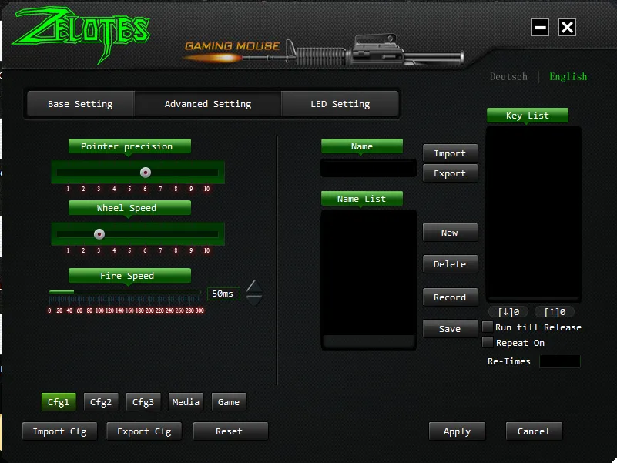Close the Zelotes gaming mouse window
Screen dimensions: 617x463
(x=567, y=28)
